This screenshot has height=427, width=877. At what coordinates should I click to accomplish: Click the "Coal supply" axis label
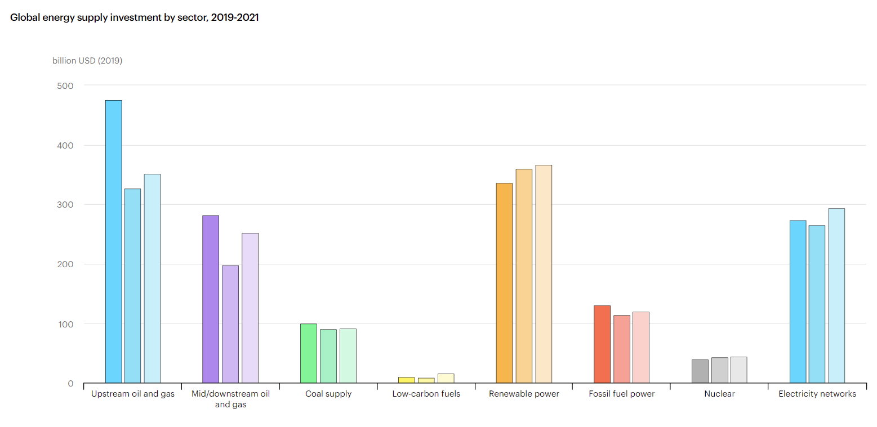(x=328, y=394)
